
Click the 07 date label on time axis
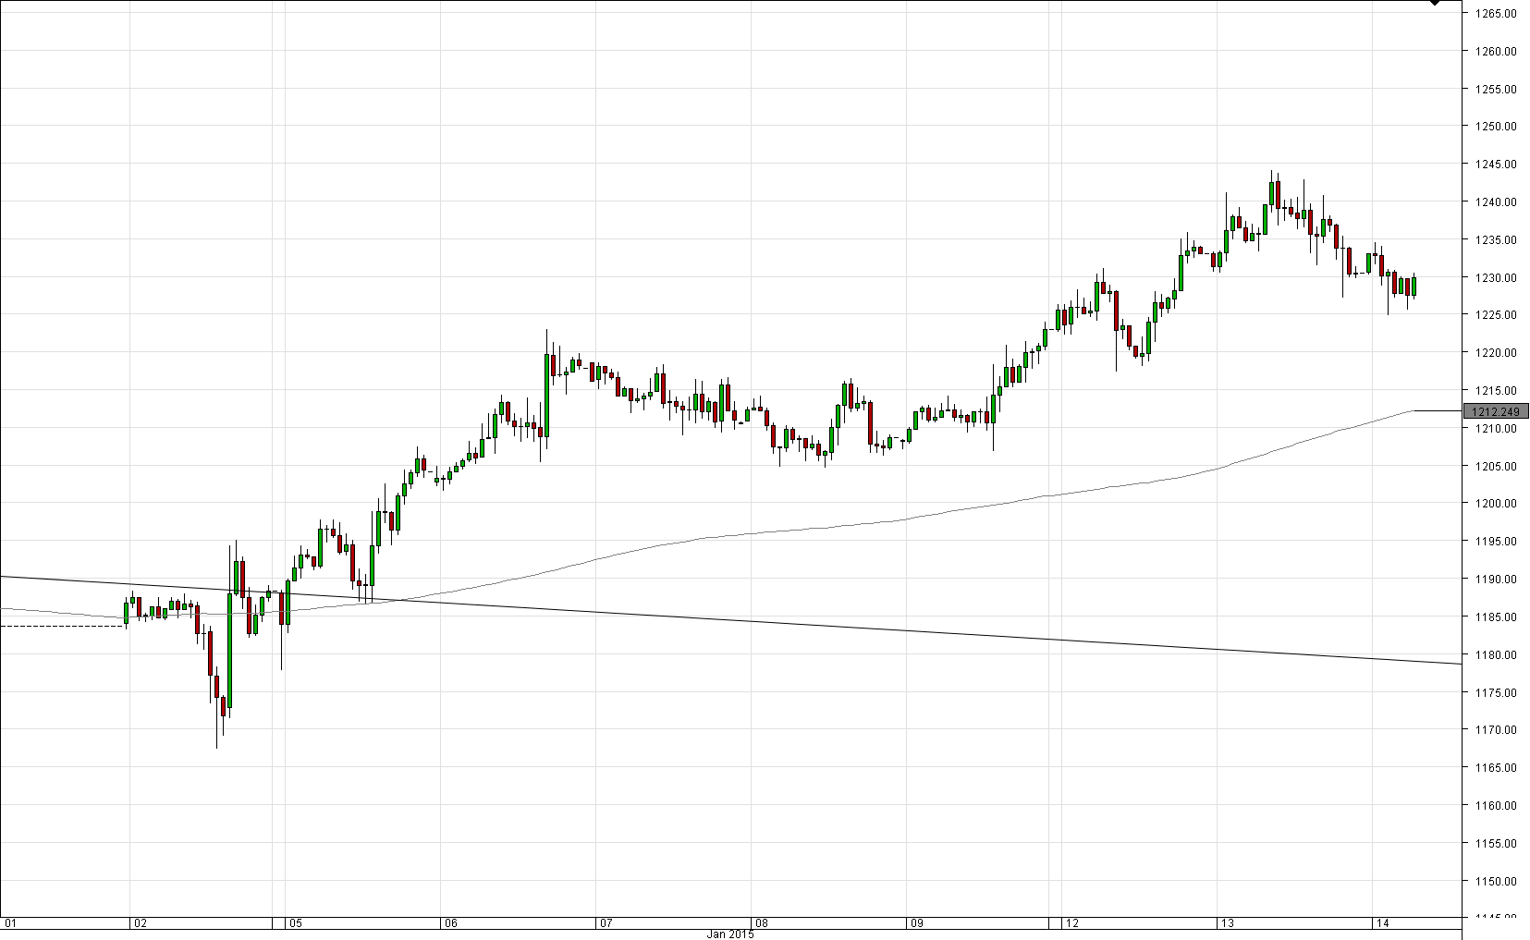(606, 922)
